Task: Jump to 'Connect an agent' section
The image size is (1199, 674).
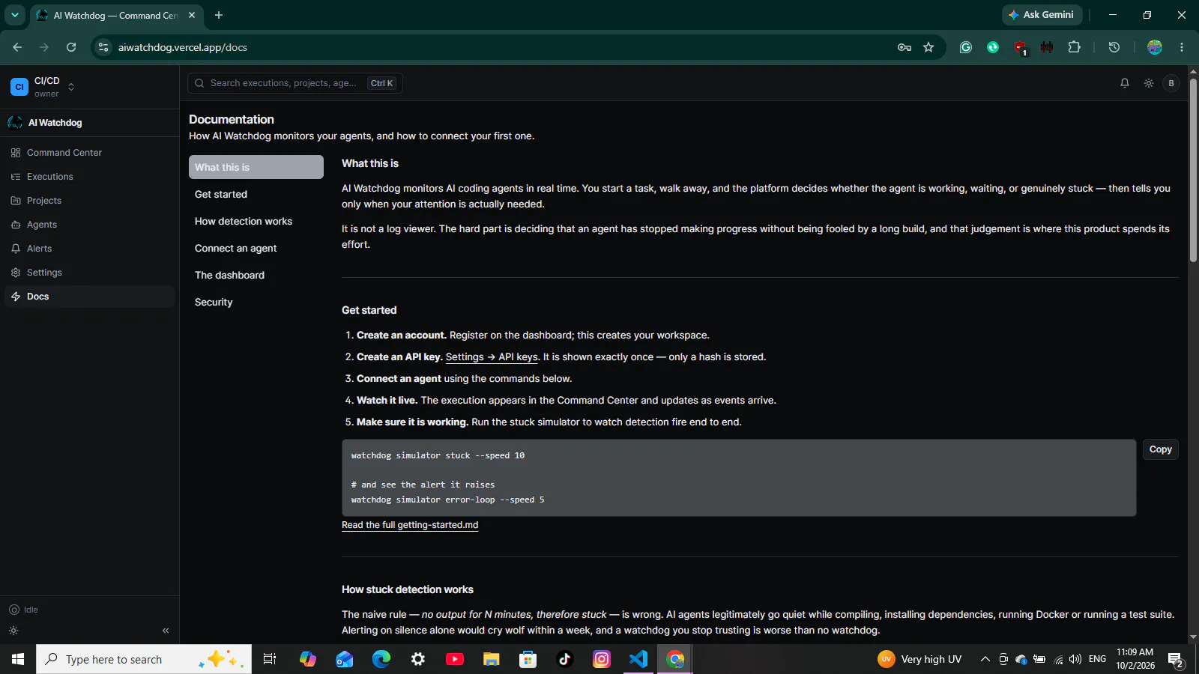Action: (x=256, y=248)
